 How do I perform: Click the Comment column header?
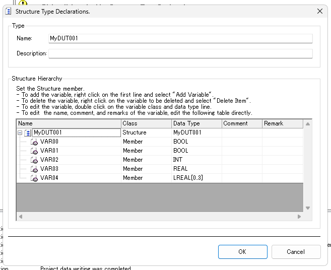242,123
